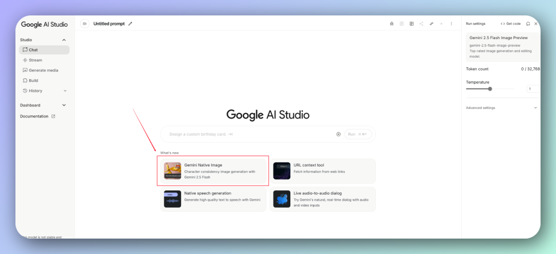Click the grayed-out save prompt icon in toolbar
The height and width of the screenshot is (254, 556).
[x=402, y=24]
